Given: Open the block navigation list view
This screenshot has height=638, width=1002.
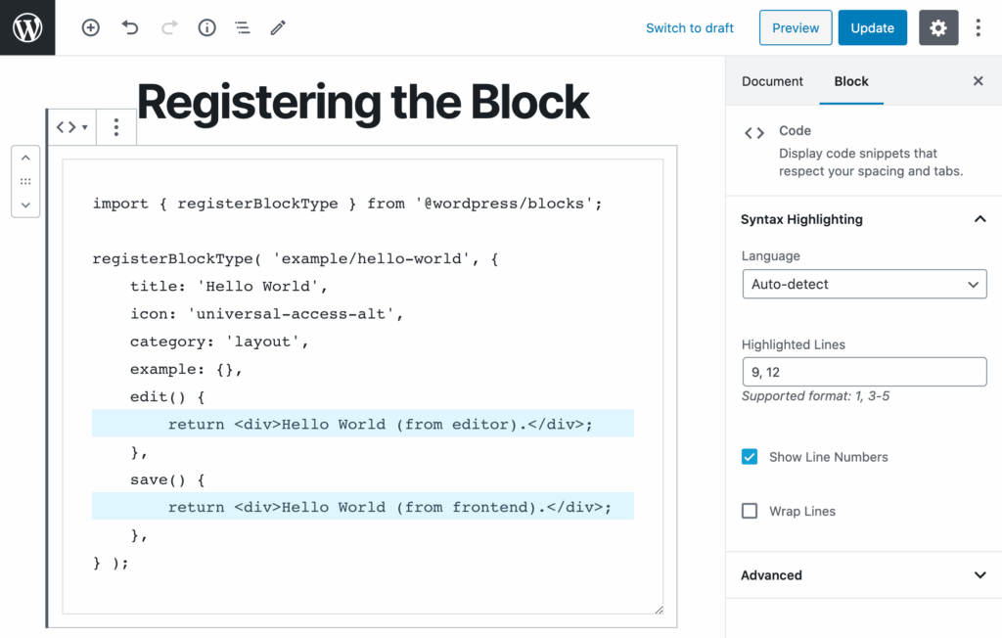Looking at the screenshot, I should click(x=242, y=27).
